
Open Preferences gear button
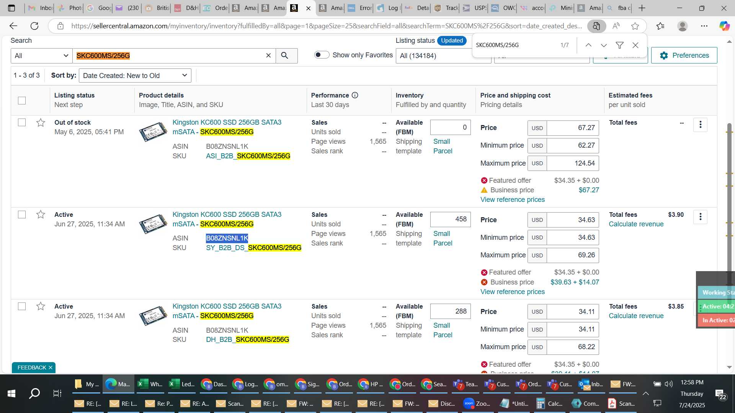[684, 55]
